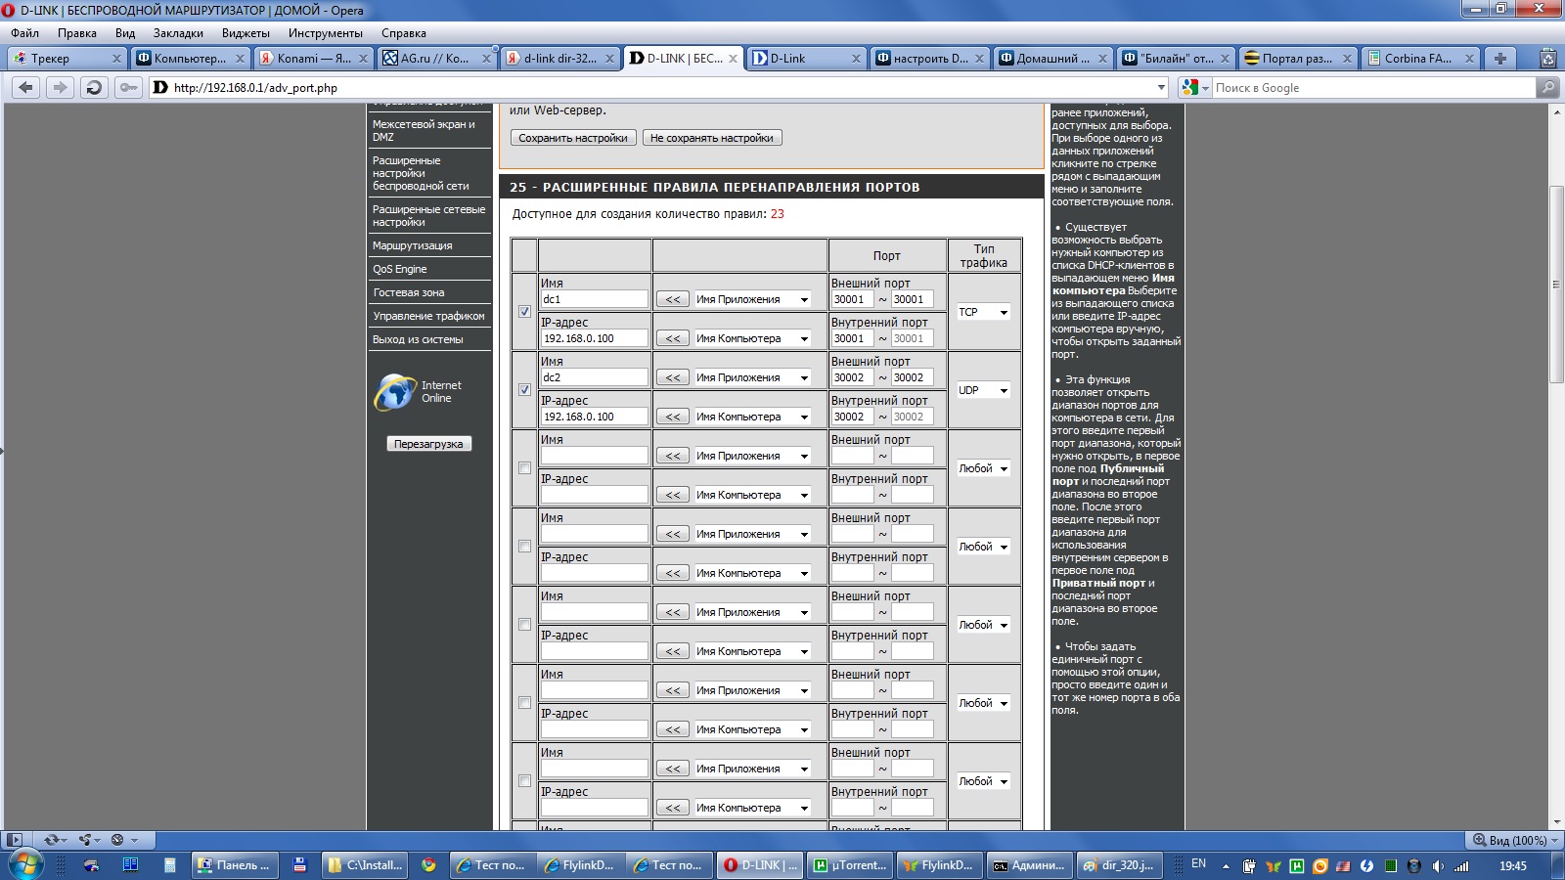This screenshot has height=880, width=1565.
Task: Expand 'Имя Приложения' dropdown in dc1 row
Action: click(751, 299)
